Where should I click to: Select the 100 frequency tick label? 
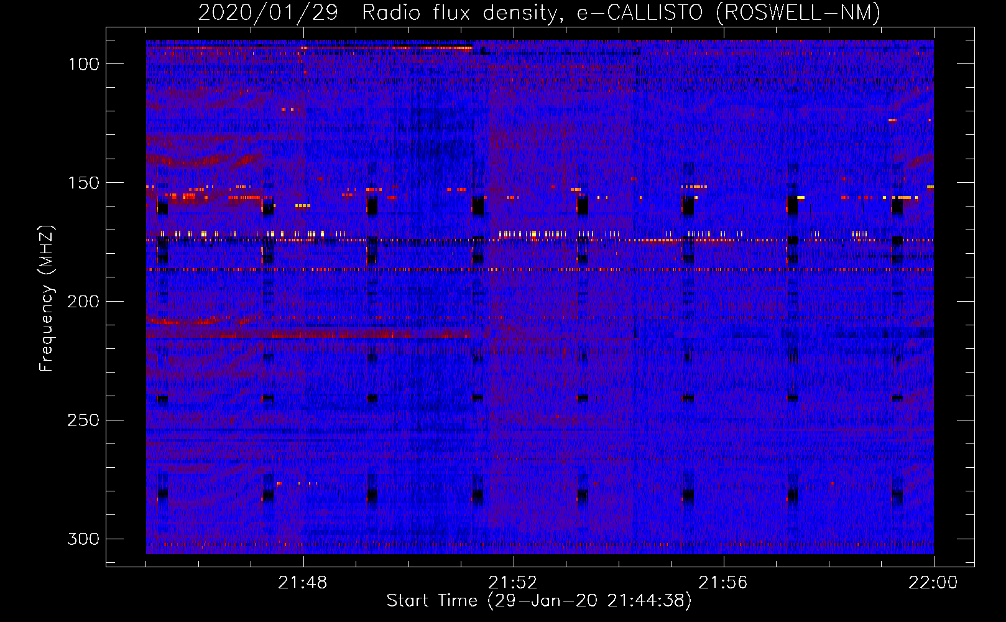tap(83, 64)
